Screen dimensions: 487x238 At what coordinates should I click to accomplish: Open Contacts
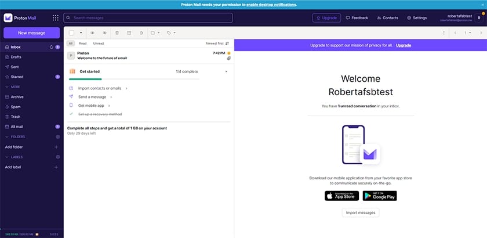pyautogui.click(x=388, y=18)
